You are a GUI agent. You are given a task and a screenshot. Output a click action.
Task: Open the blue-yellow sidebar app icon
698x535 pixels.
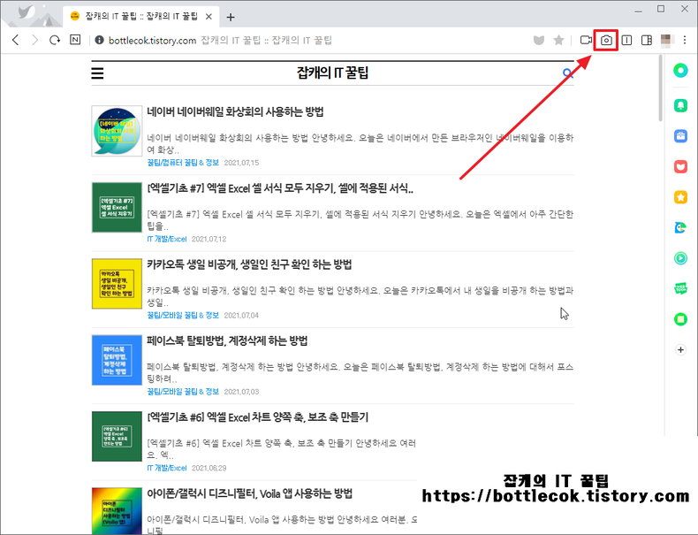coord(680,227)
